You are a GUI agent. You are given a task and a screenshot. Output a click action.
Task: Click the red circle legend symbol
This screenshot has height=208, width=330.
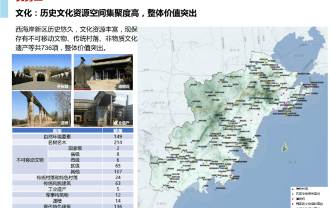click(x=292, y=204)
